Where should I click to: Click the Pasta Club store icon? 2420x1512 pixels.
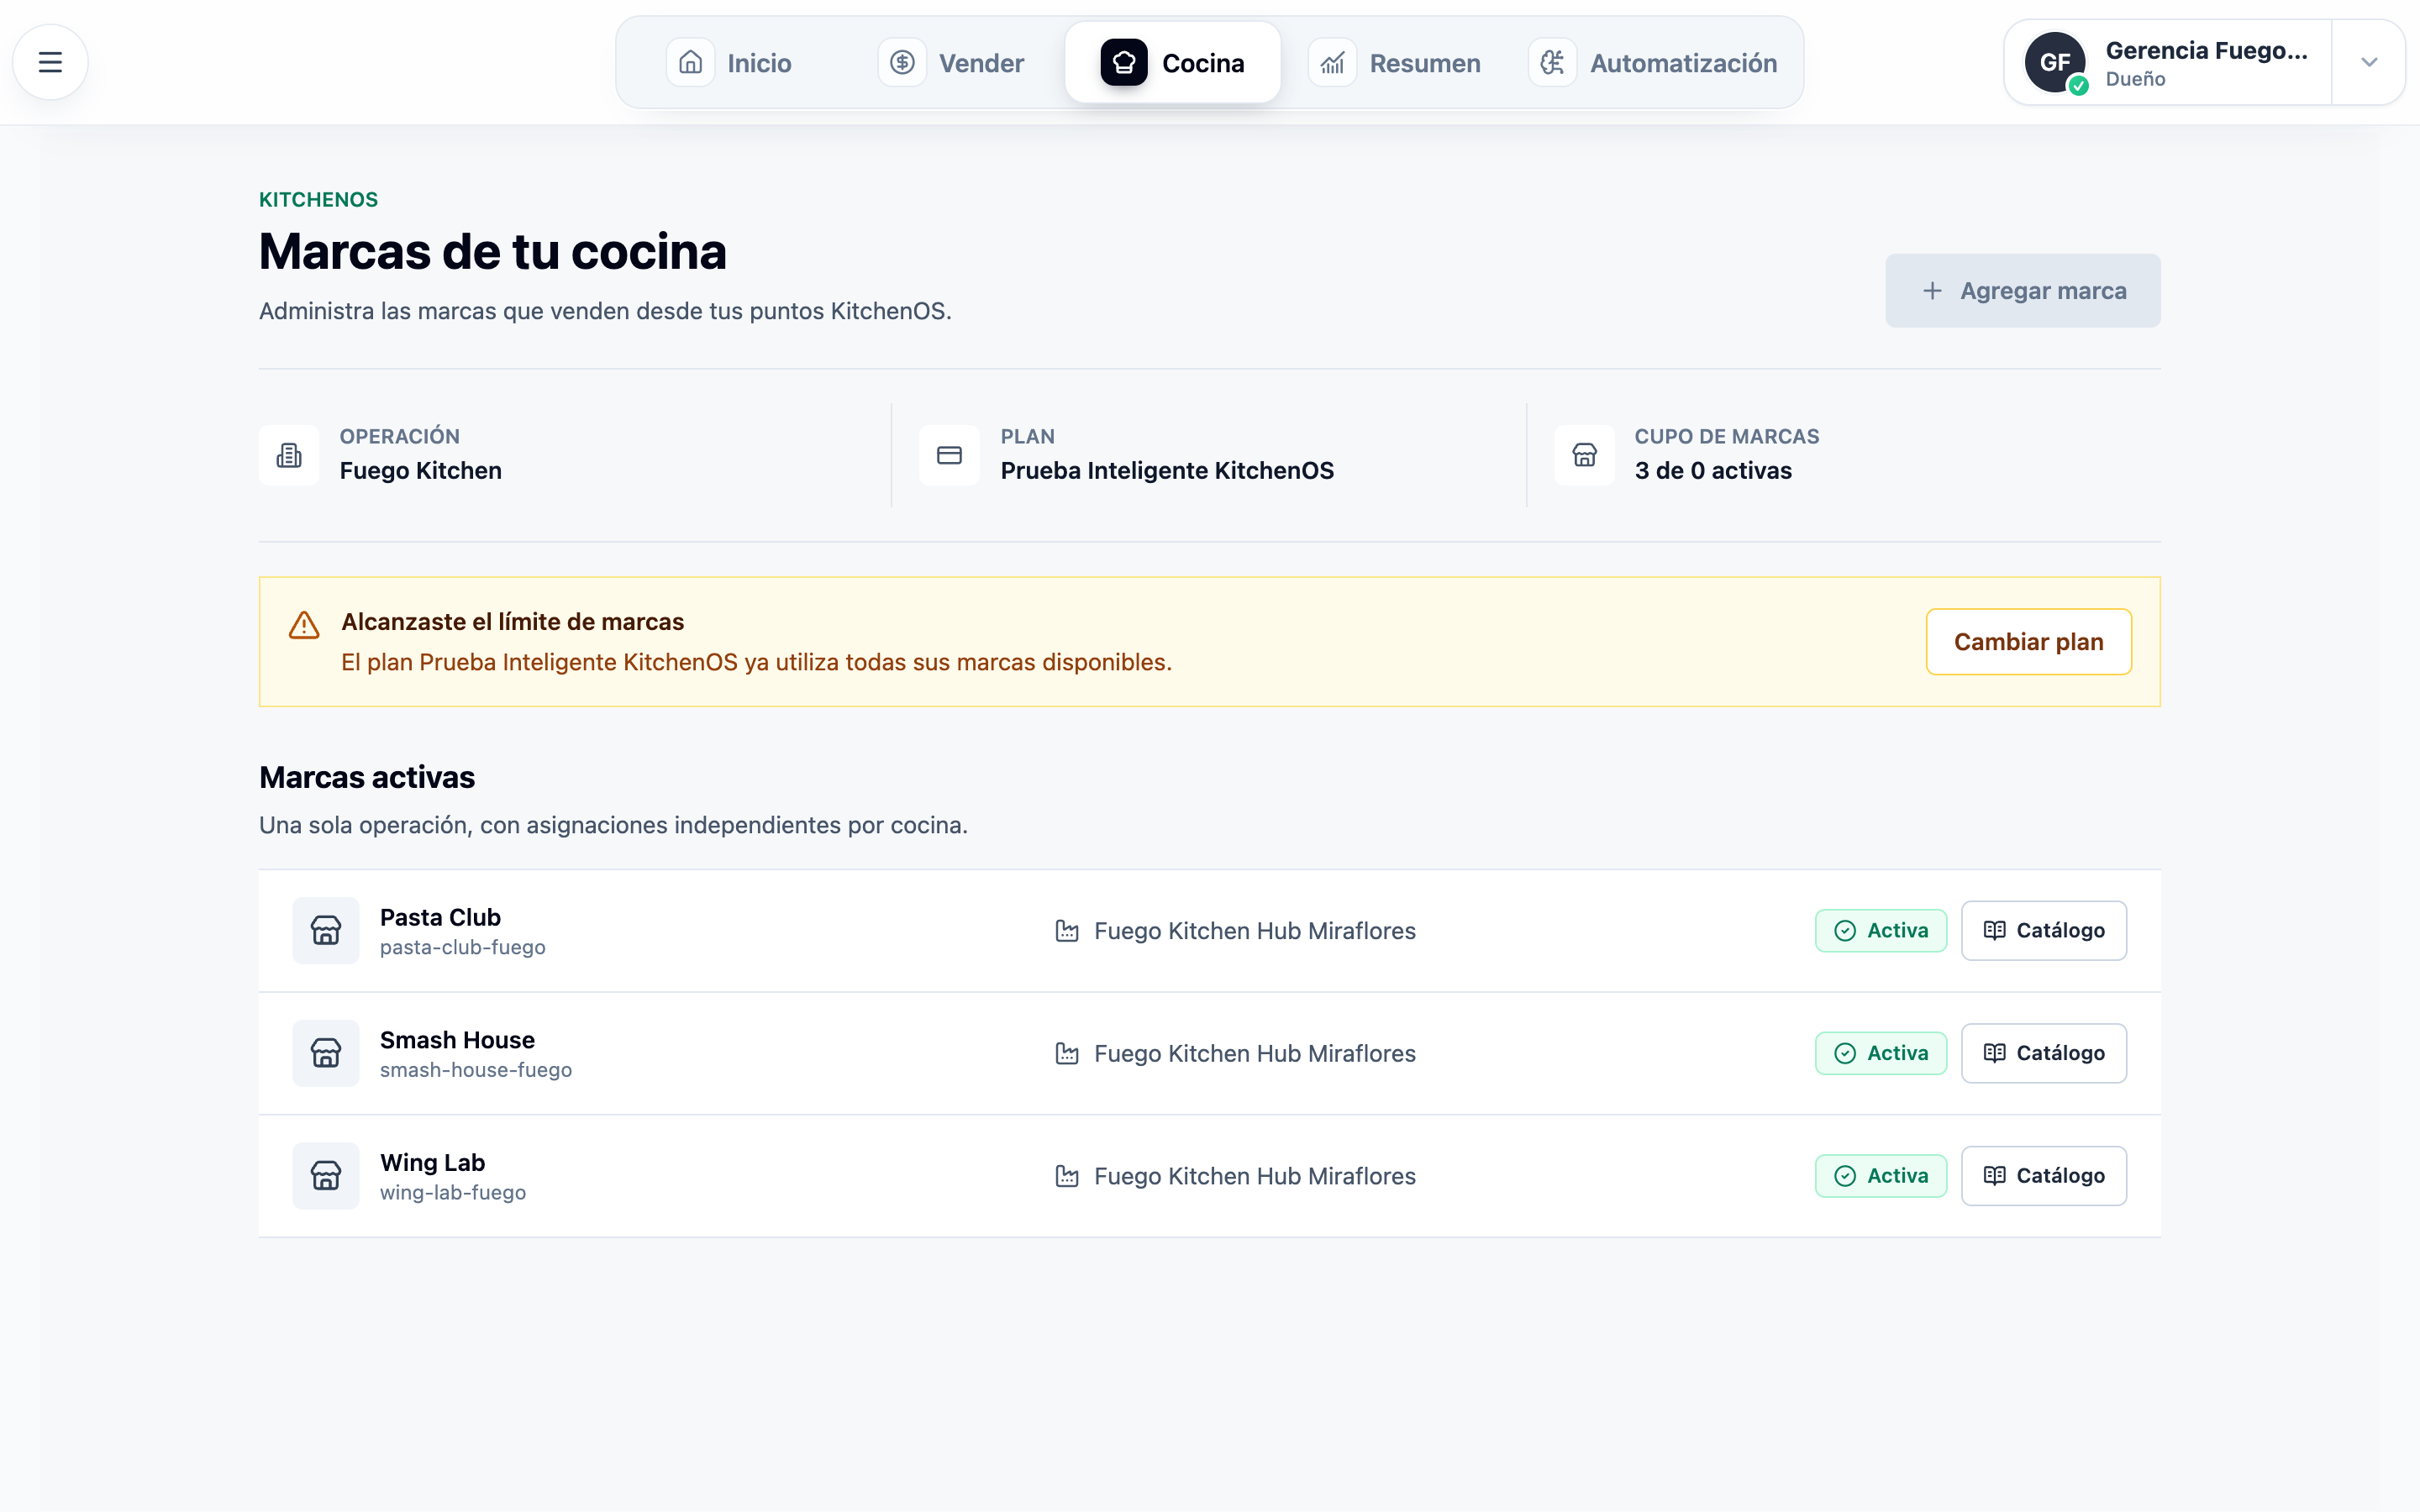tap(326, 930)
